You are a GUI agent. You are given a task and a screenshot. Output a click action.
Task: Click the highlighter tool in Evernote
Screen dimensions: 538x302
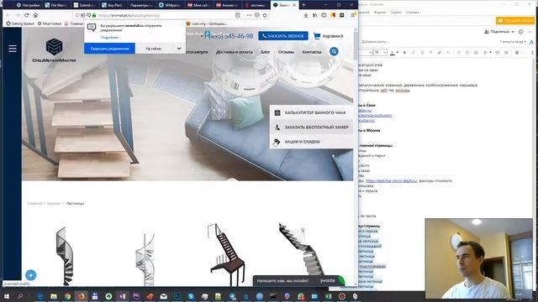(x=439, y=52)
